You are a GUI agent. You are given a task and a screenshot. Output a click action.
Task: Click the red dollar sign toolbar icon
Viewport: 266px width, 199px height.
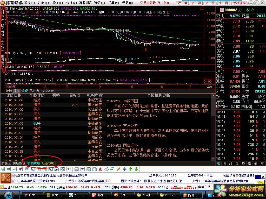tap(101, 169)
